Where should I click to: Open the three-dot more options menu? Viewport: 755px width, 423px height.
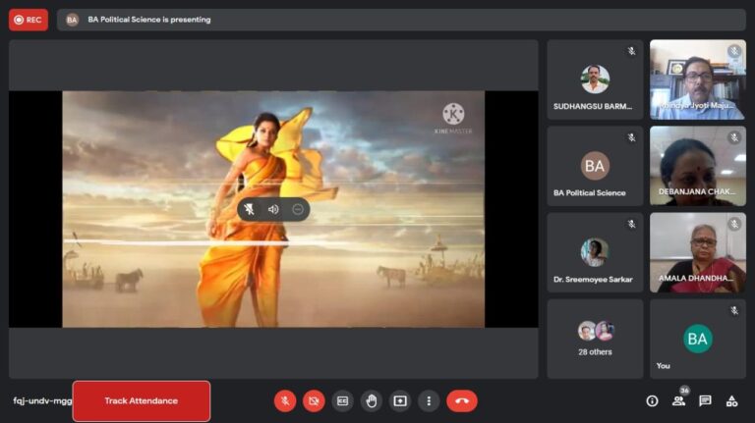click(429, 400)
